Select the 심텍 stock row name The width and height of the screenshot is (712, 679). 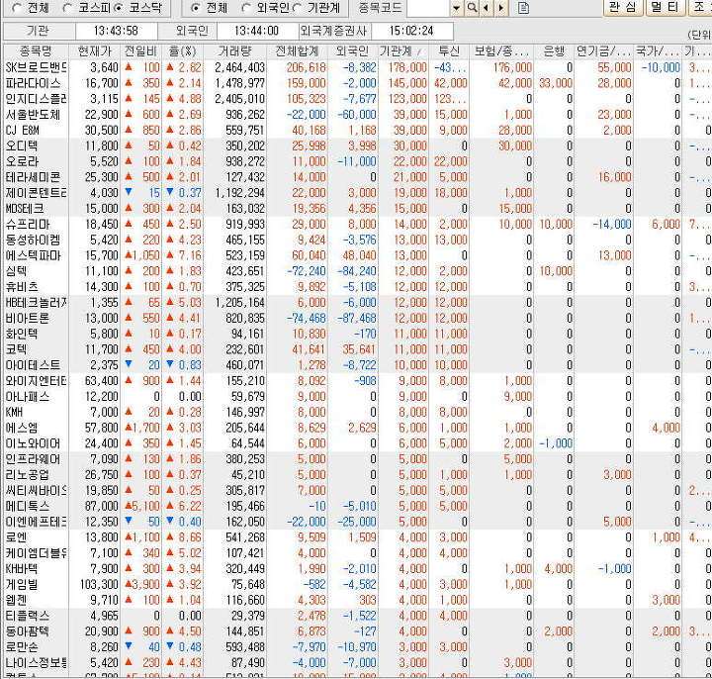(x=16, y=271)
